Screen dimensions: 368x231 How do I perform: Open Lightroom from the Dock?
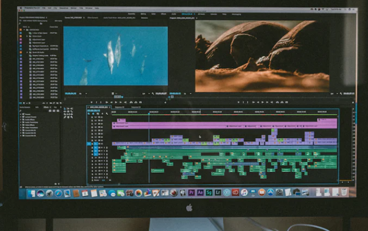click(x=218, y=192)
